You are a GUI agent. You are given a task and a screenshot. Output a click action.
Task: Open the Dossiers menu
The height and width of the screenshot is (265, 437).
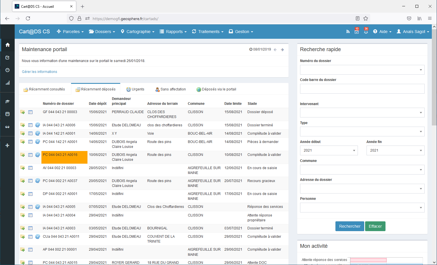tap(102, 32)
